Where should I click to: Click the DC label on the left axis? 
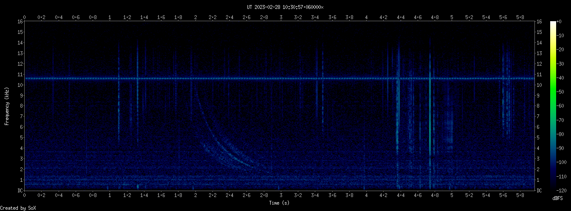coord(20,191)
